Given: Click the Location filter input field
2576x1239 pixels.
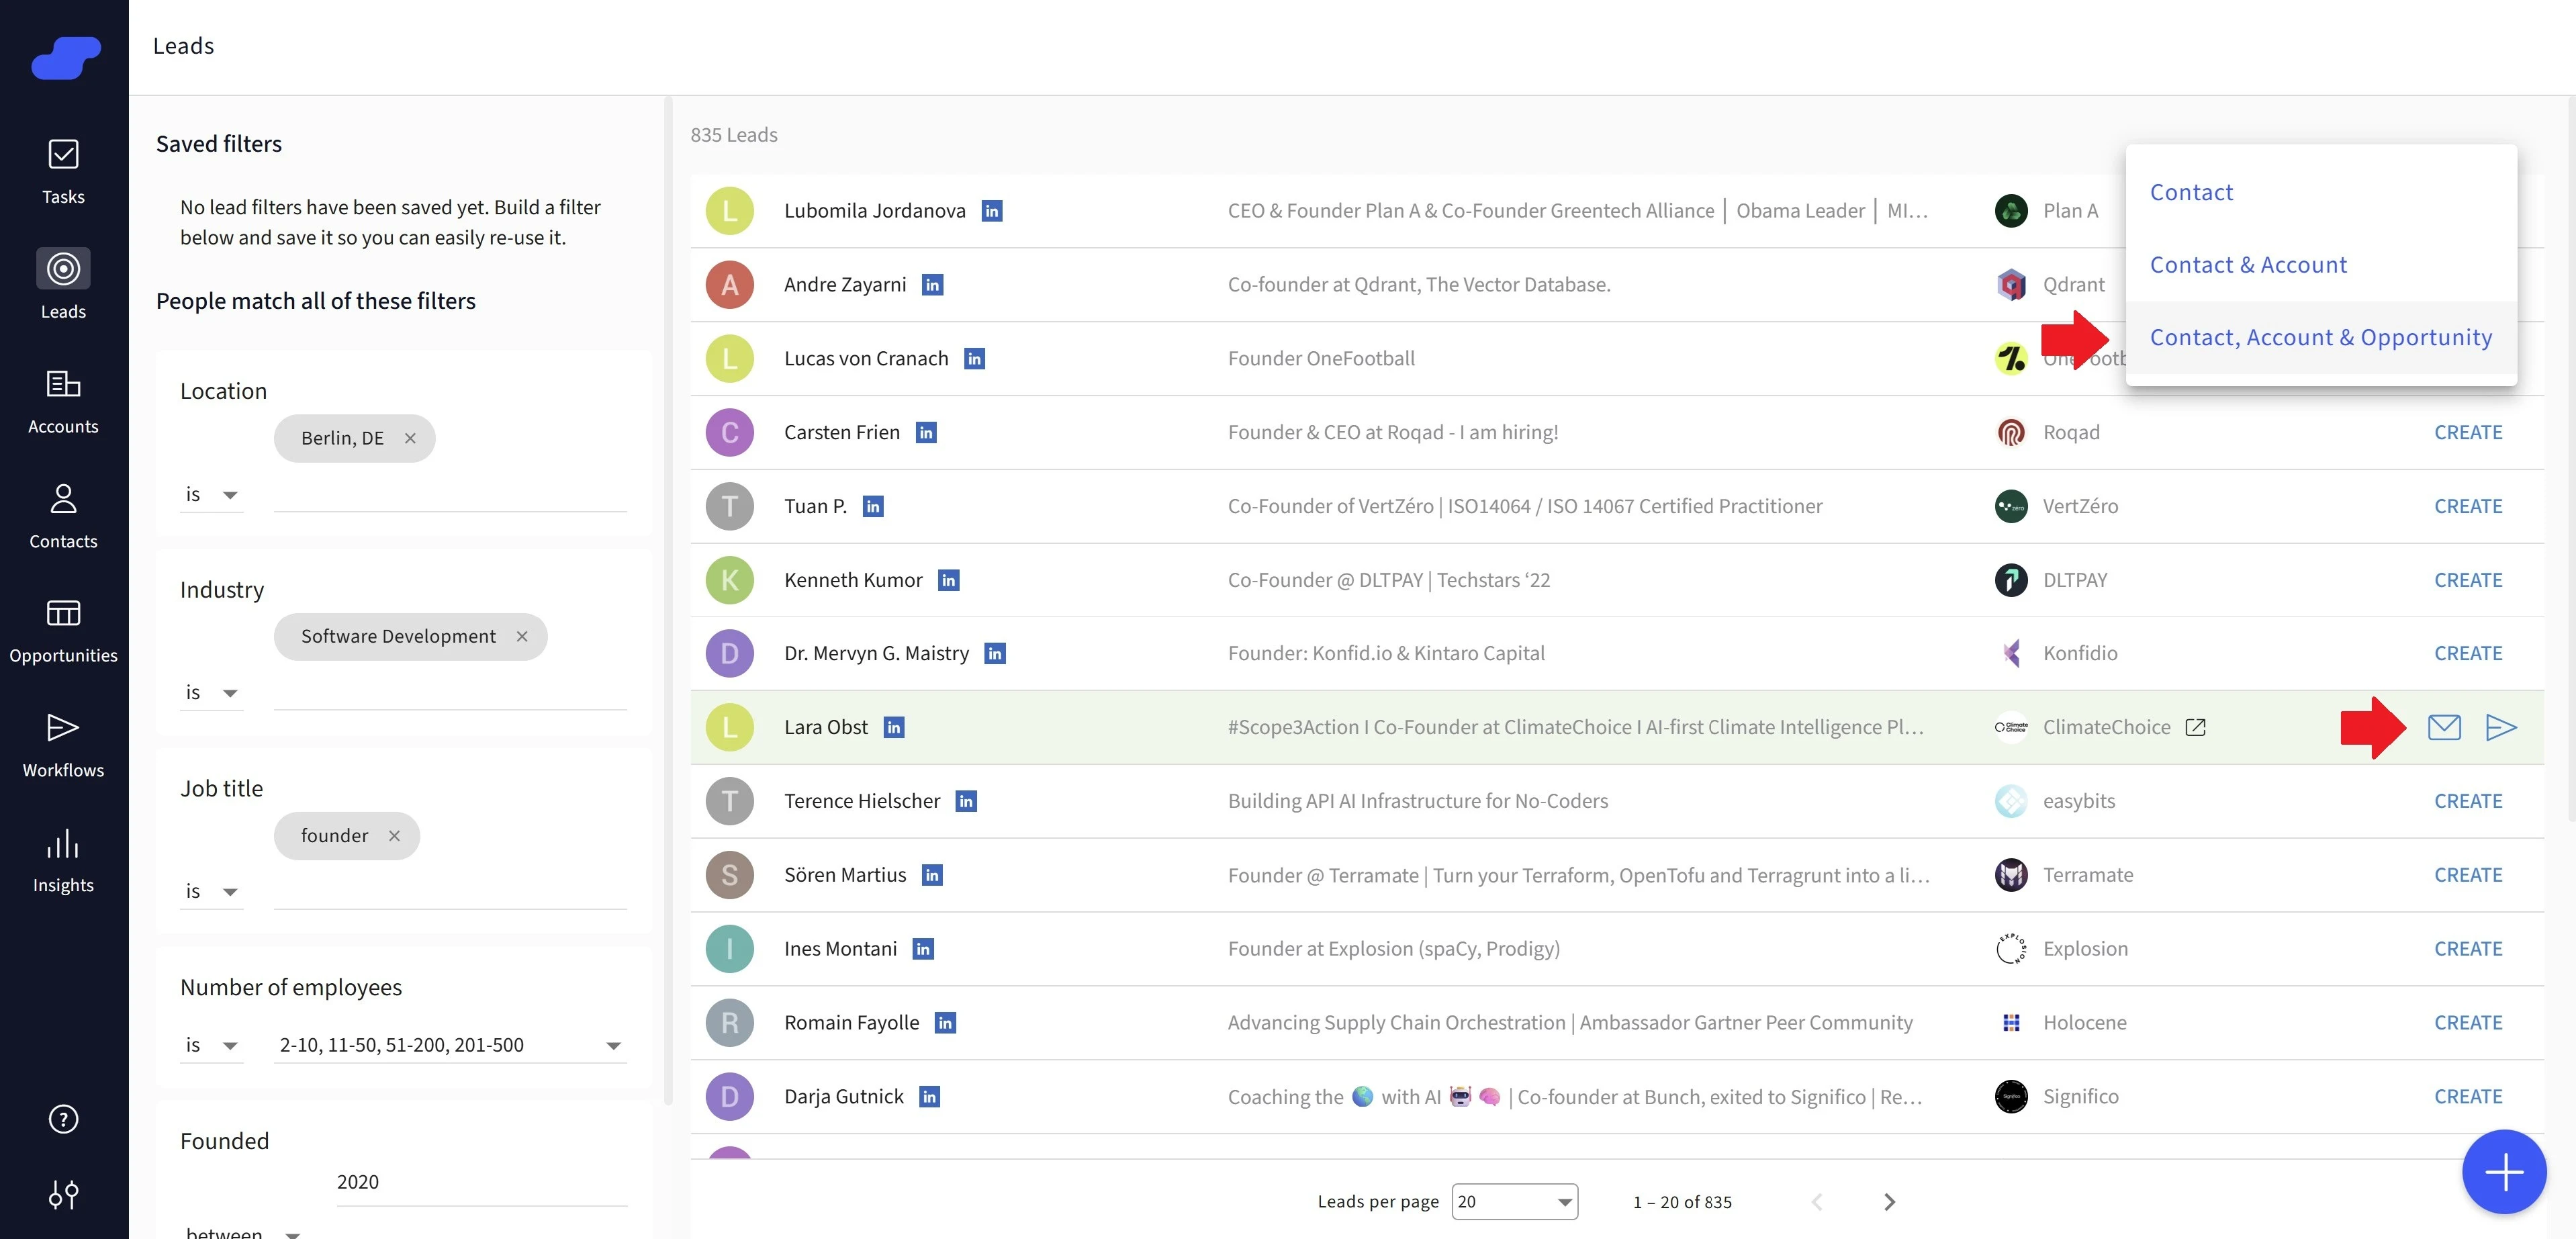Looking at the screenshot, I should pos(450,494).
